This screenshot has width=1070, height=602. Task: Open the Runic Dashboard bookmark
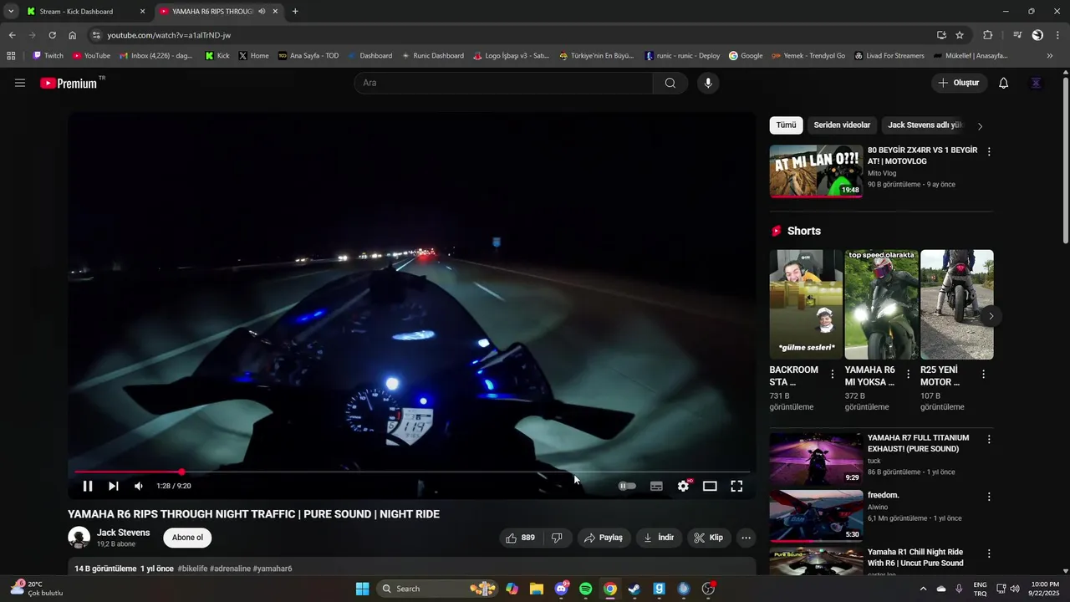pos(432,56)
